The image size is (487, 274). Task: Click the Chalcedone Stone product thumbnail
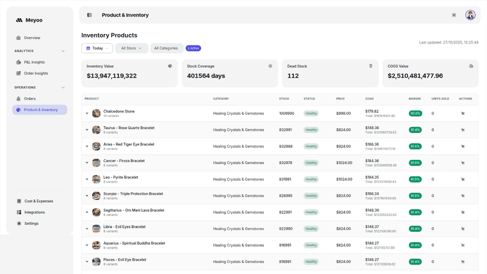(96, 113)
